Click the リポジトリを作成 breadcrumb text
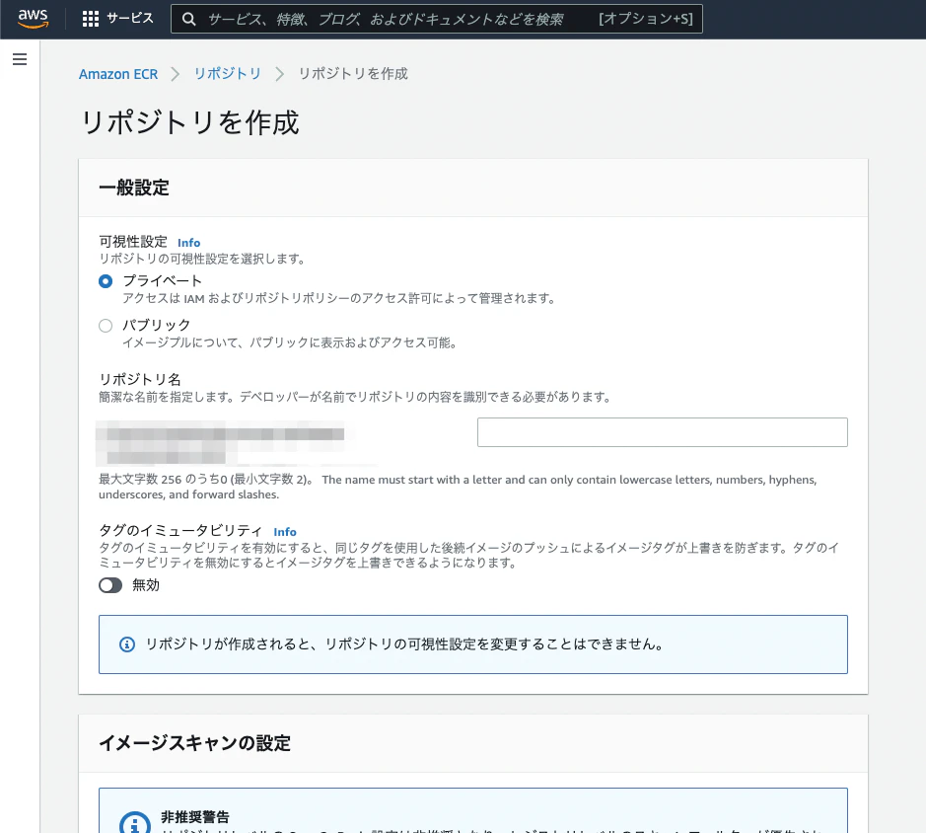The height and width of the screenshot is (833, 926). pos(353,73)
